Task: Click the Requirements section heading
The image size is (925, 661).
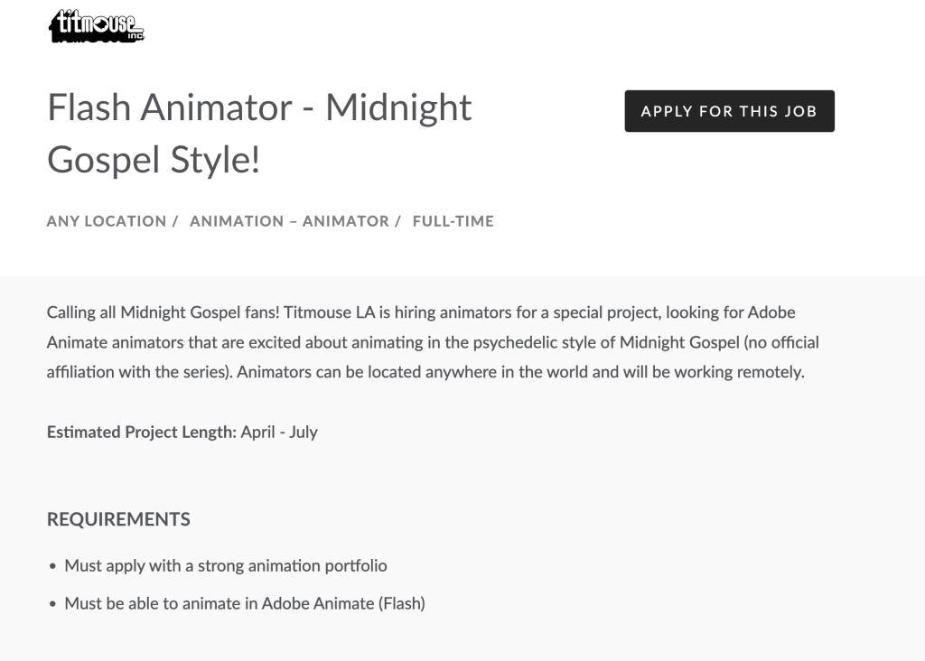Action: 118,519
